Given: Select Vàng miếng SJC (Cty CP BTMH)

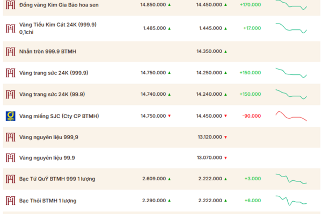Looking at the screenshot, I should (59, 116).
